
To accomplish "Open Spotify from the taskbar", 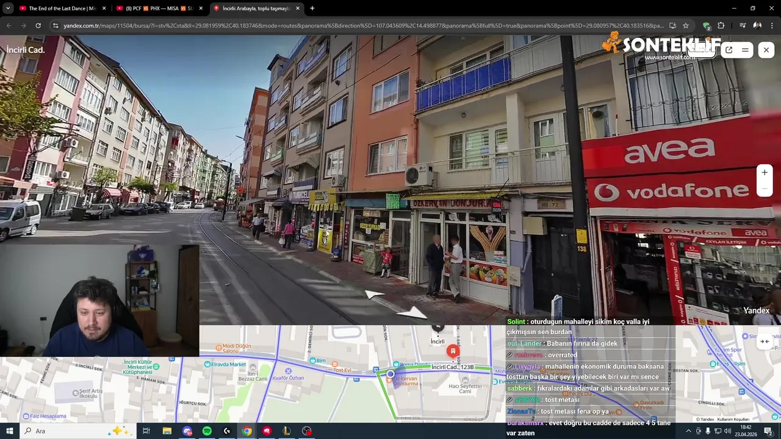I will (x=207, y=431).
